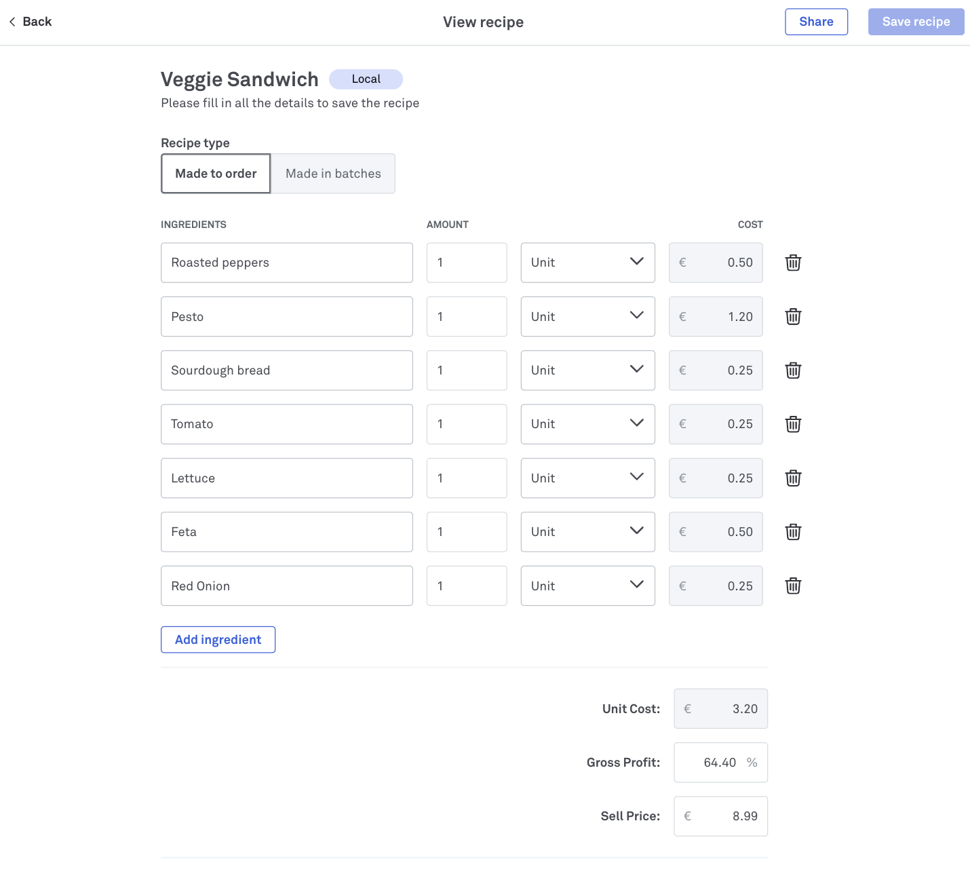Viewport: 970px width, 878px height.
Task: Expand the Unit dropdown for Tomato
Action: pyautogui.click(x=587, y=424)
